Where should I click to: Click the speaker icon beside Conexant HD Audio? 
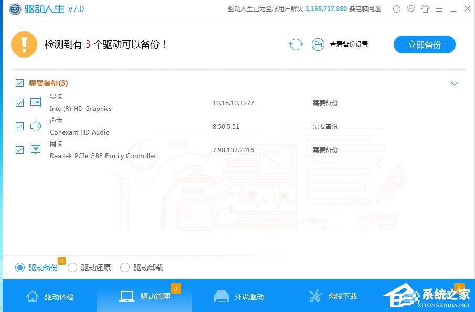[35, 126]
